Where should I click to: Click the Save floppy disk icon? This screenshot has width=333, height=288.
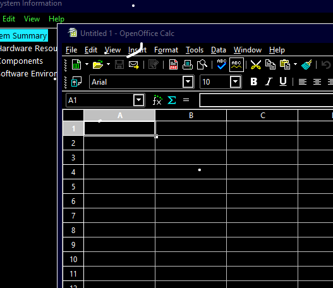119,64
